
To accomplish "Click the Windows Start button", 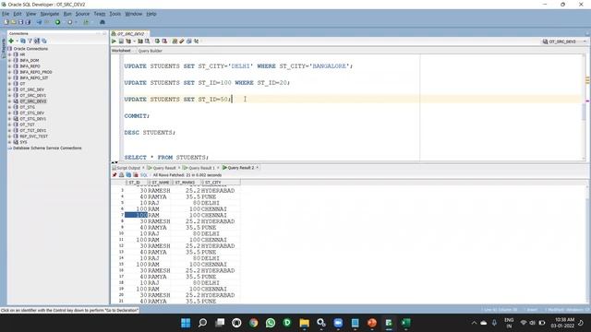I will [x=186, y=323].
